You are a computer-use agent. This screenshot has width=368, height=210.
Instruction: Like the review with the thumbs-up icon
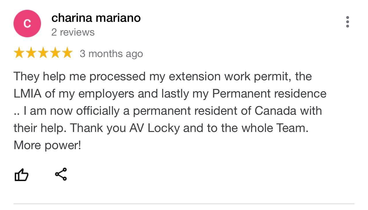[x=22, y=175]
